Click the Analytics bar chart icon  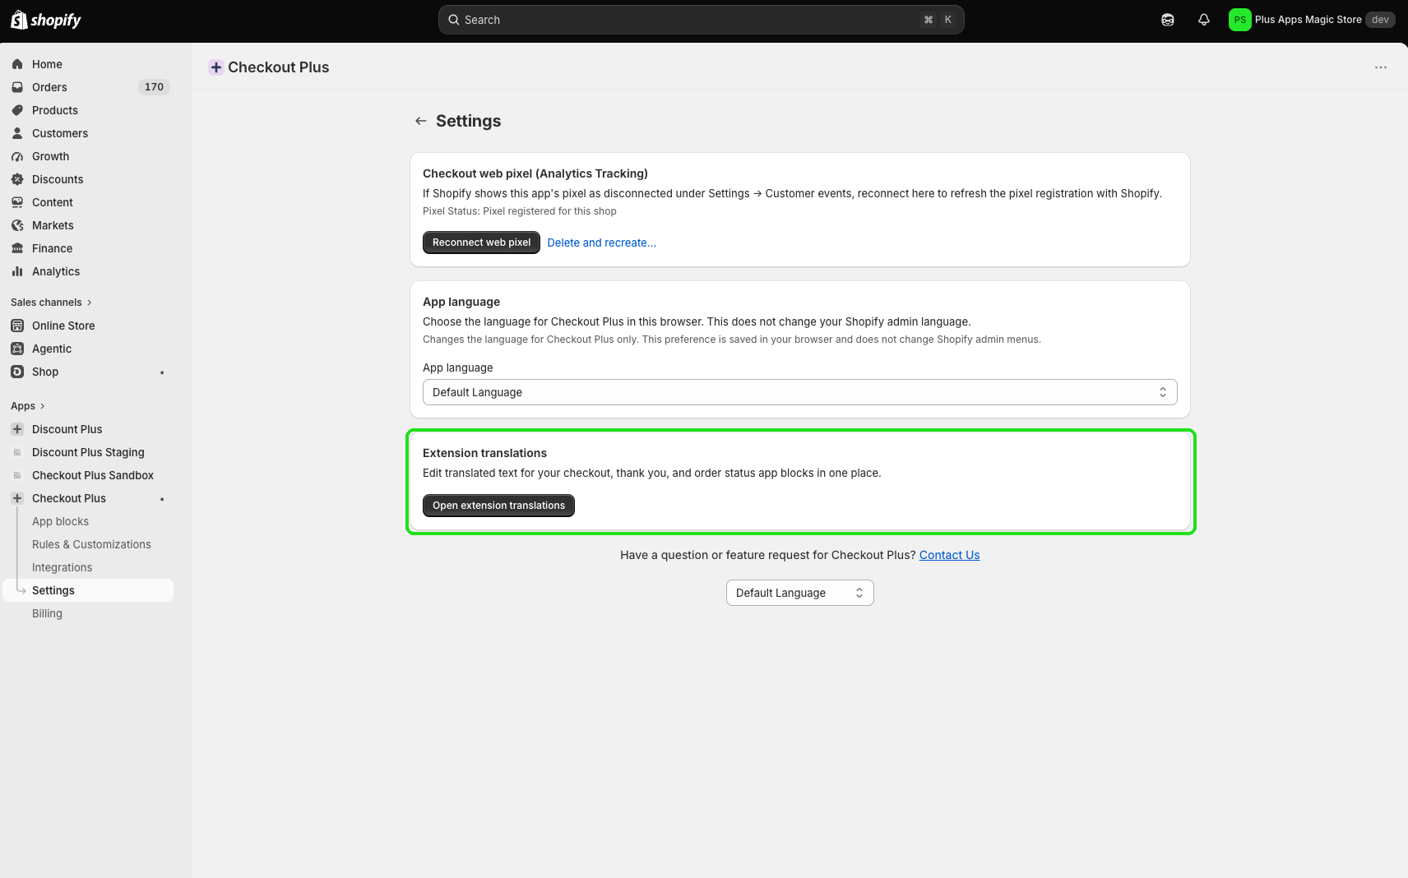click(x=17, y=271)
